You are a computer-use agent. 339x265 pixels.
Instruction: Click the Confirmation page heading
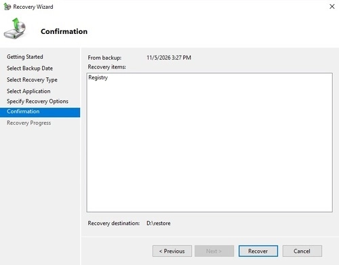64,31
